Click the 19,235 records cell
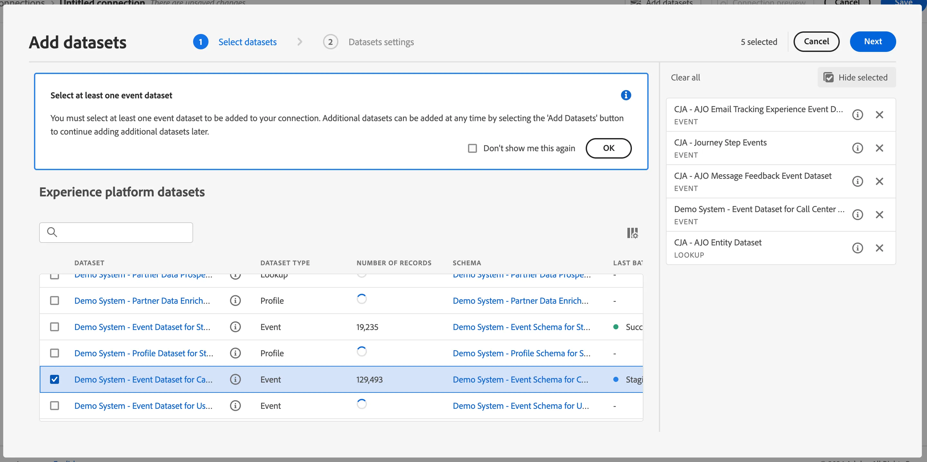The image size is (927, 462). tap(367, 326)
